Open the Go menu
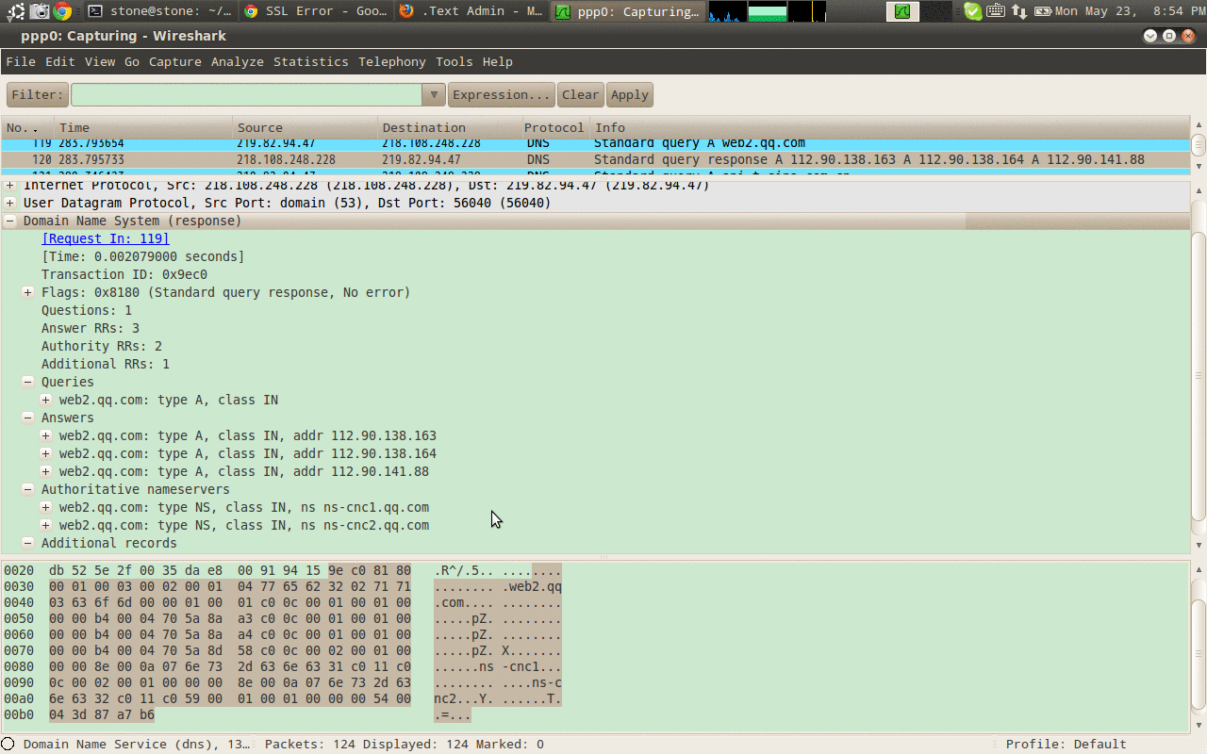The width and height of the screenshot is (1207, 754). click(x=132, y=61)
